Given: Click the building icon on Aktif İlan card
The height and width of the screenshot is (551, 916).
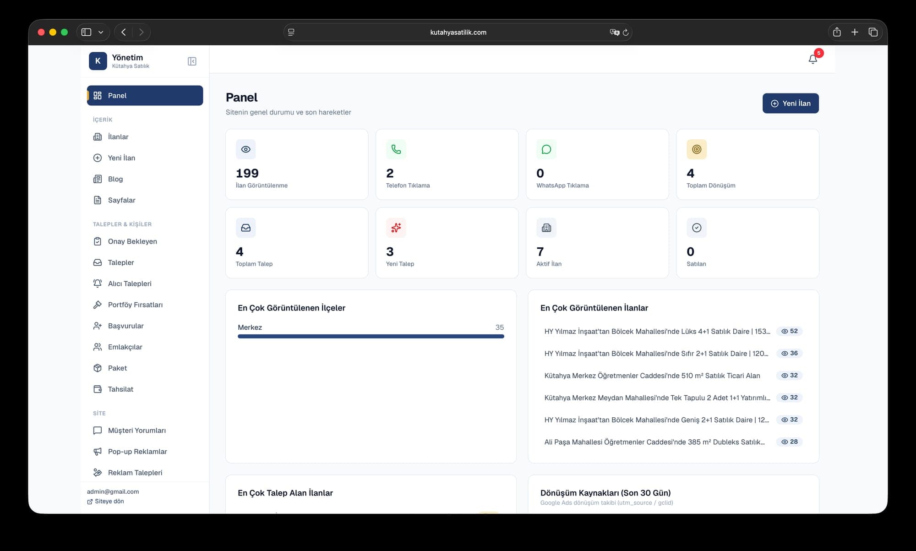Looking at the screenshot, I should point(546,228).
